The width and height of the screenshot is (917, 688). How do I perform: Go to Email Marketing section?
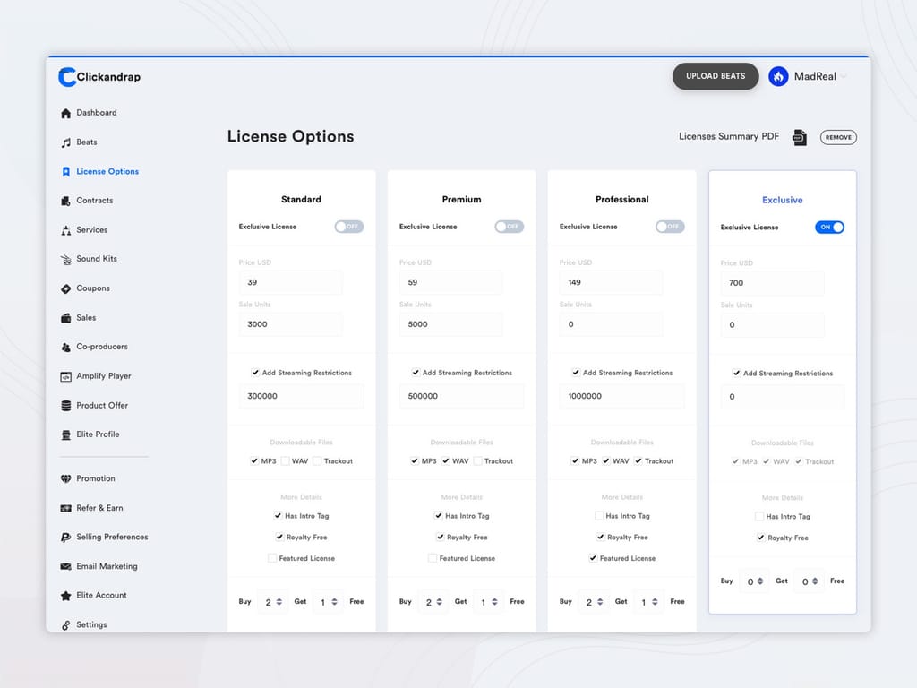pos(107,566)
